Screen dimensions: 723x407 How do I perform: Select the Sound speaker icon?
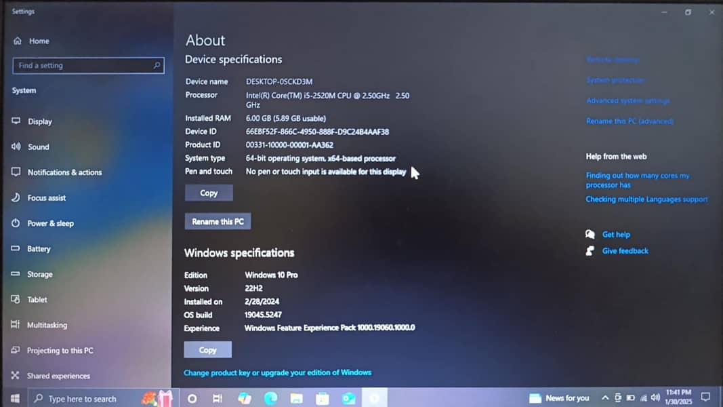coord(16,147)
